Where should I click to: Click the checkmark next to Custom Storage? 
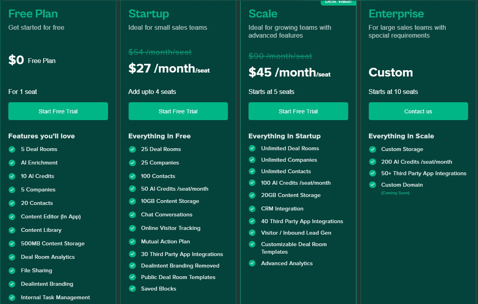tap(372, 149)
